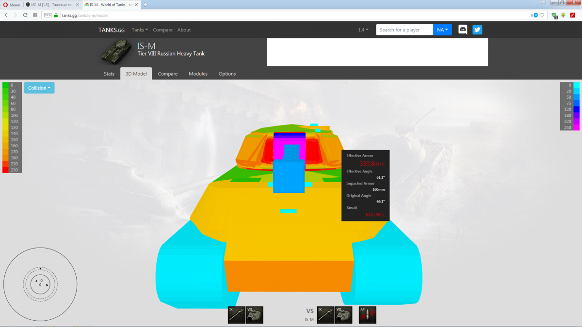Click the browser reload page icon
Screen dimensions: 582x327
[25, 15]
